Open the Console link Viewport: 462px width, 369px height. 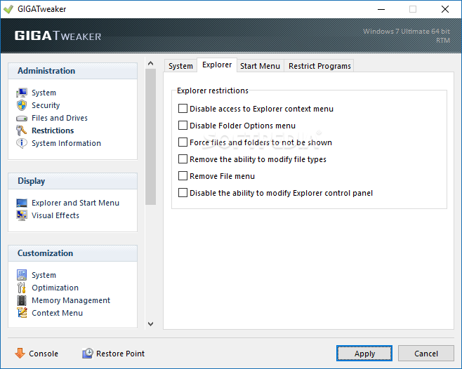tap(44, 354)
